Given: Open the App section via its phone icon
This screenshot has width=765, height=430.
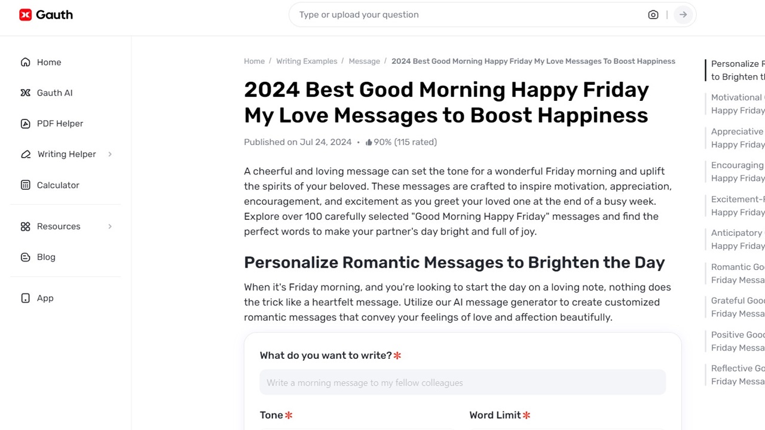Looking at the screenshot, I should (25, 298).
